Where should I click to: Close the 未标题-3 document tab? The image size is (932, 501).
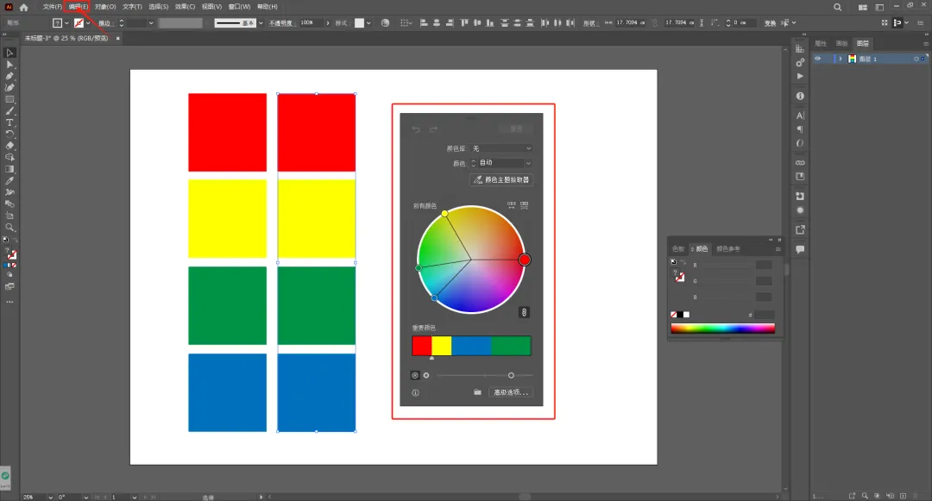pos(117,38)
